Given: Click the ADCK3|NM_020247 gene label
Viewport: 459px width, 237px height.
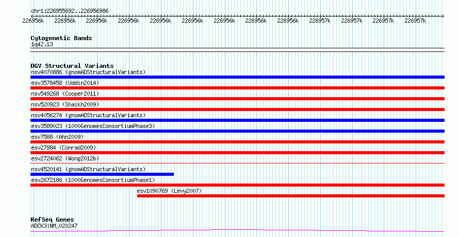Looking at the screenshot, I should click(x=54, y=226).
